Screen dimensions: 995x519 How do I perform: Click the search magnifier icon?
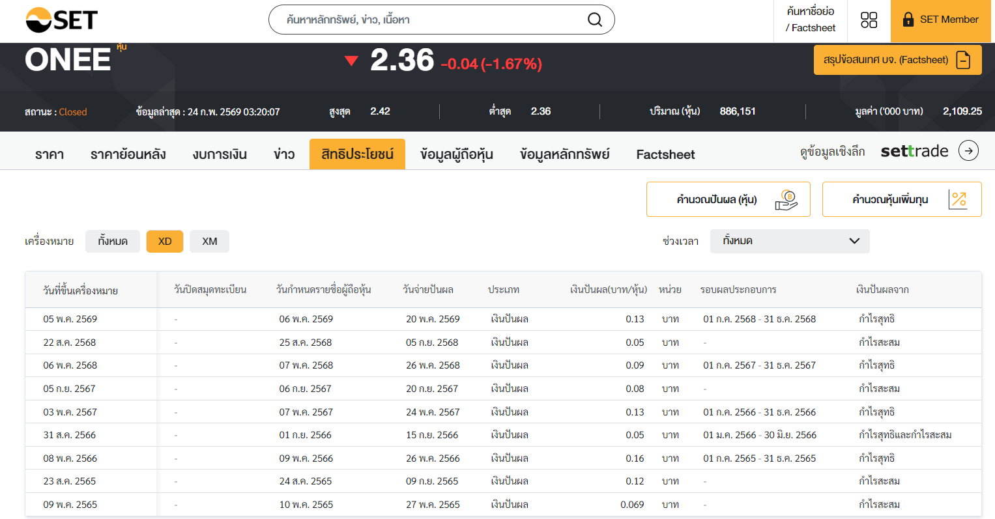click(x=594, y=20)
